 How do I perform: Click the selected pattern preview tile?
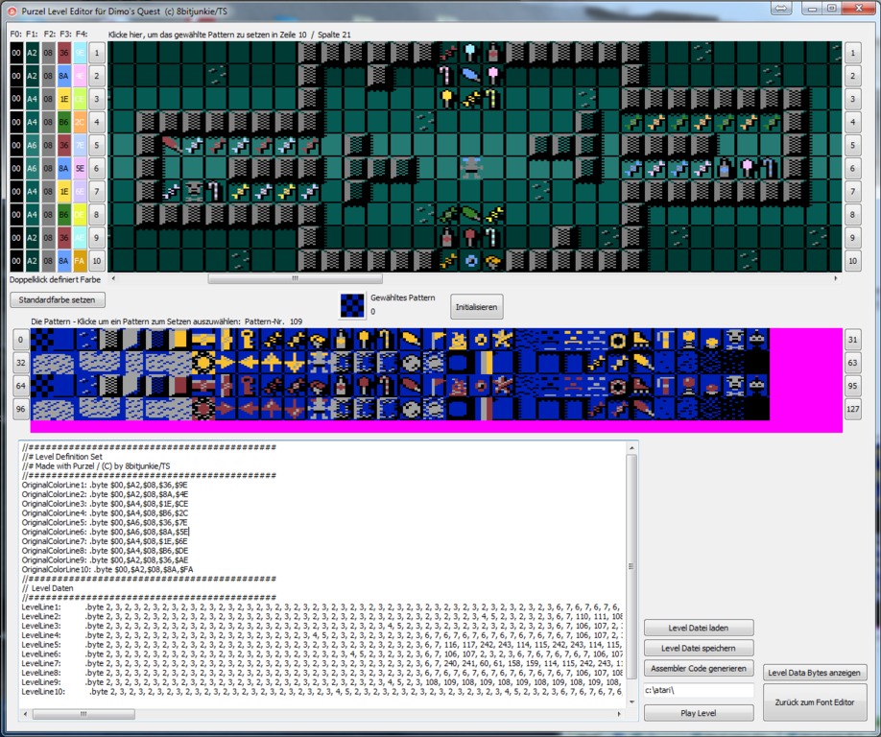pyautogui.click(x=352, y=305)
